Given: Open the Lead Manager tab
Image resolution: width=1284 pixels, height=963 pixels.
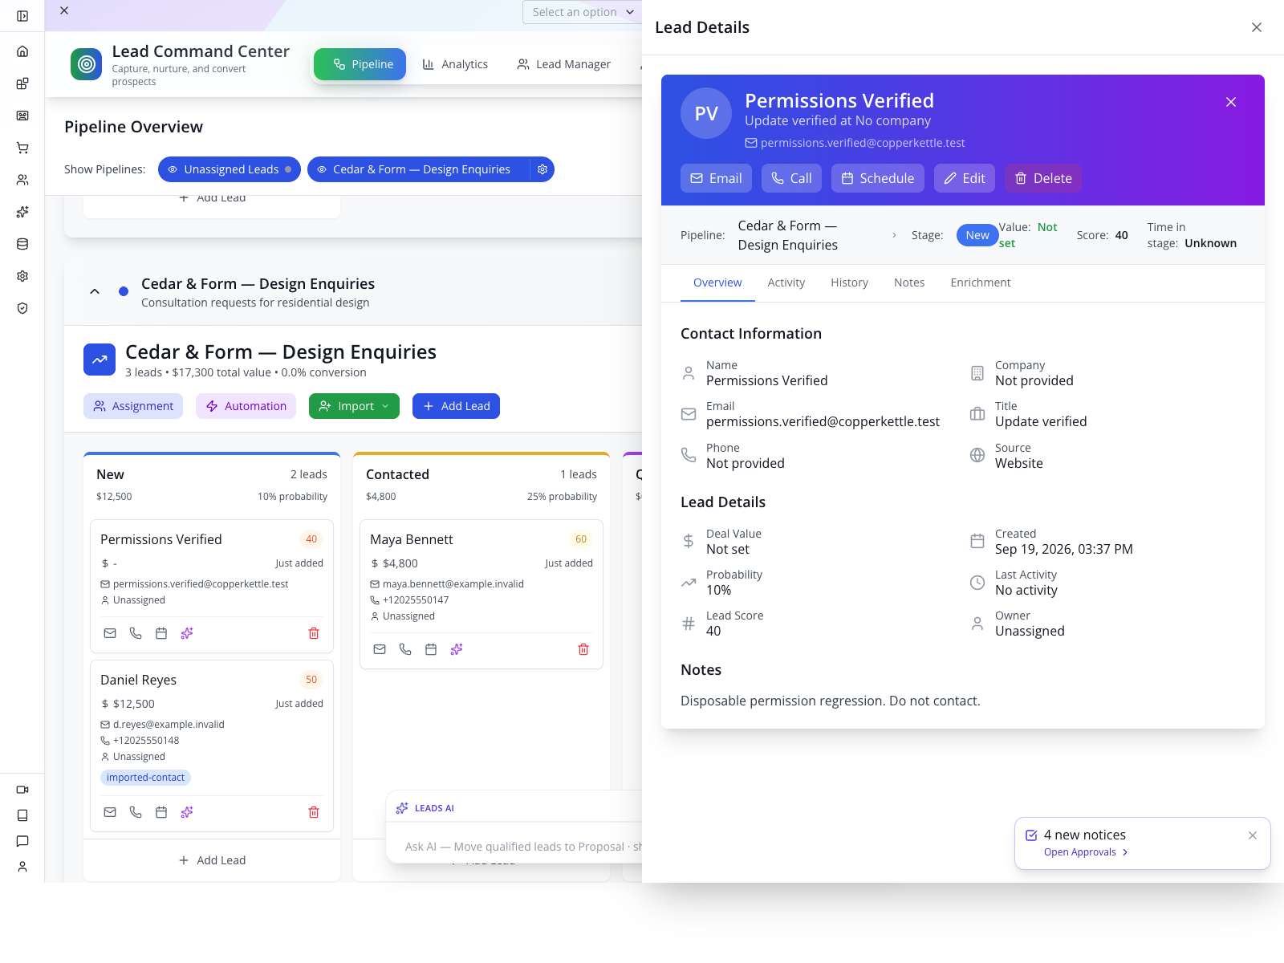Looking at the screenshot, I should tap(564, 64).
